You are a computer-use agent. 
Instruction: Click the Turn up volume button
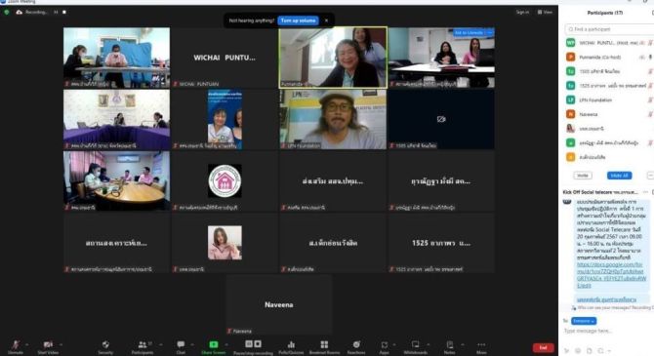pos(299,20)
